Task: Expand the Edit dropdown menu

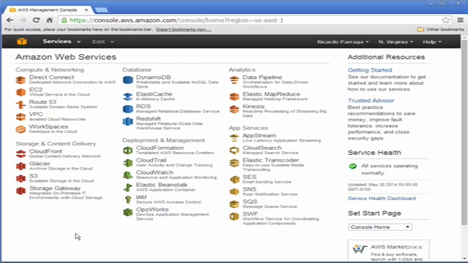Action: pyautogui.click(x=103, y=42)
